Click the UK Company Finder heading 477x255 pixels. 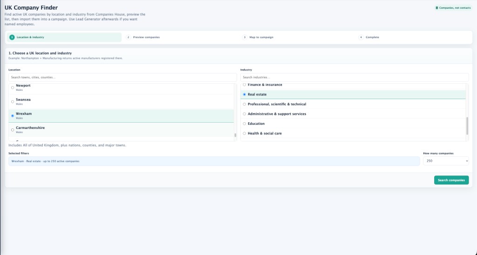click(x=31, y=7)
